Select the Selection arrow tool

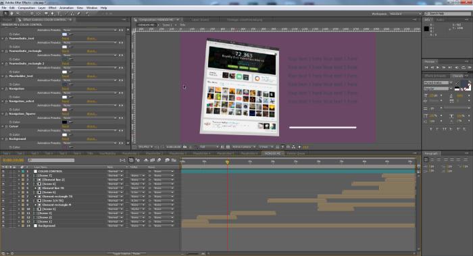5,14
